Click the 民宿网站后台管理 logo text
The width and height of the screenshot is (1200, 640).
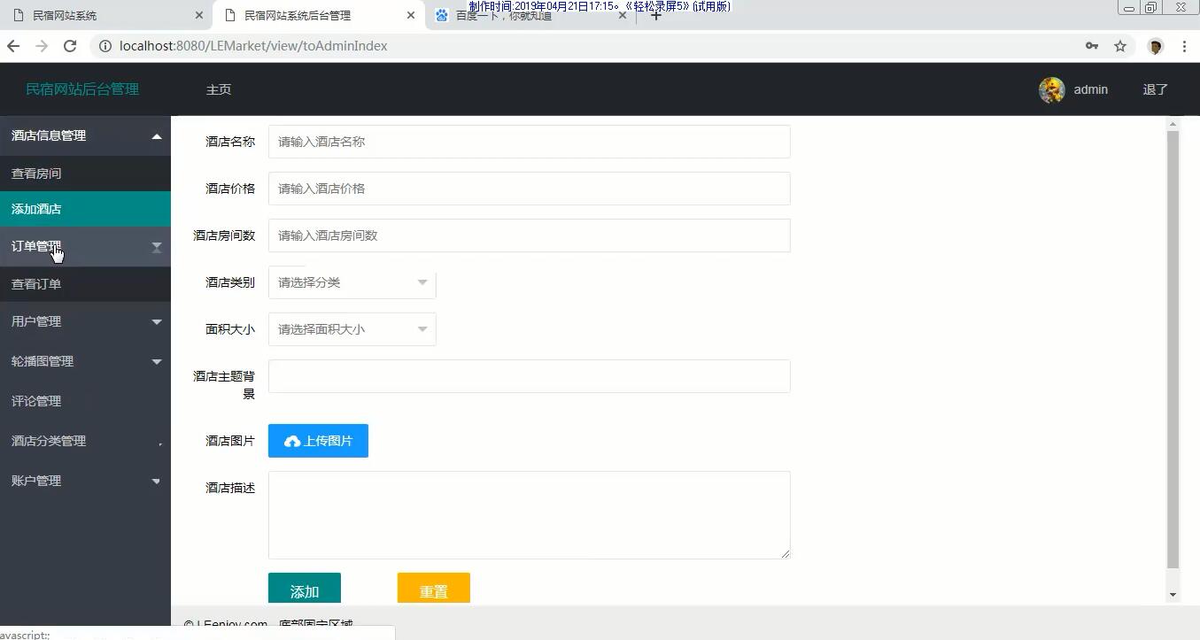tap(82, 89)
